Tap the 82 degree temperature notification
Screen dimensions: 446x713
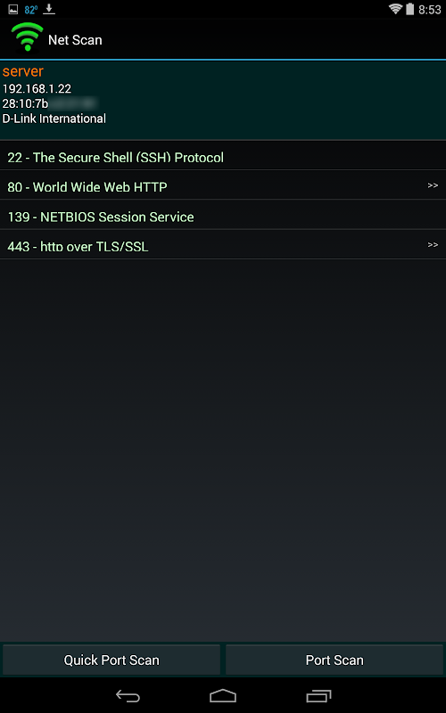(x=30, y=10)
